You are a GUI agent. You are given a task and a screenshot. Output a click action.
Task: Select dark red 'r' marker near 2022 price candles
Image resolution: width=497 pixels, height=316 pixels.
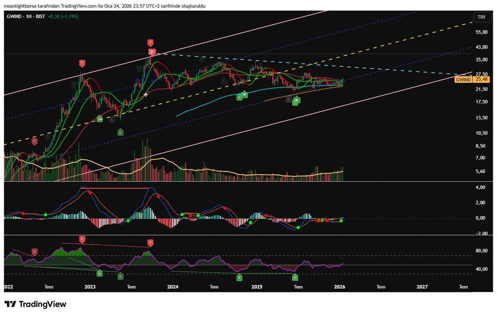pyautogui.click(x=34, y=142)
